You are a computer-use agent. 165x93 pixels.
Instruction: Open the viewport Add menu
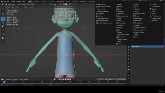click(28, 4)
